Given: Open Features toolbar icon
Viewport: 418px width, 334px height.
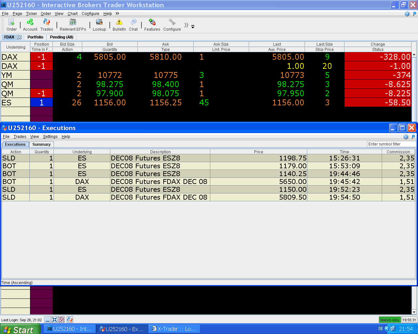Looking at the screenshot, I should (152, 25).
